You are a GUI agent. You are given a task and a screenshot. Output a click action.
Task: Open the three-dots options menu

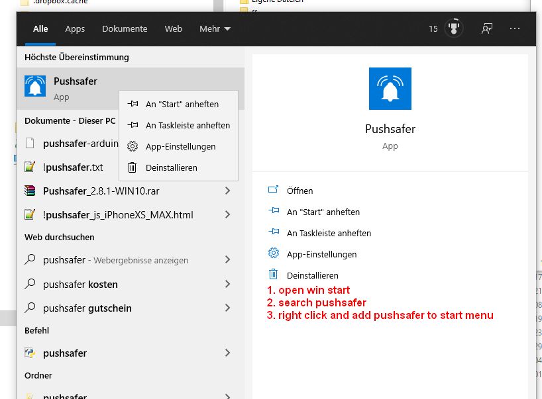tap(515, 28)
